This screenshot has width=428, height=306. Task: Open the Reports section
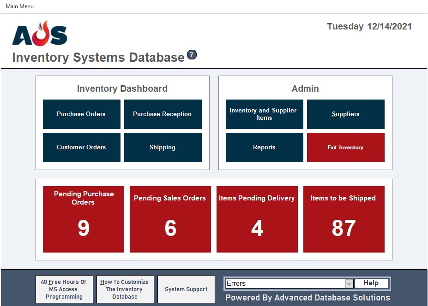[x=264, y=147]
